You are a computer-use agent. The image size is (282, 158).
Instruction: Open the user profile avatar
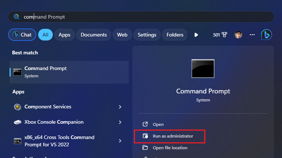(238, 35)
